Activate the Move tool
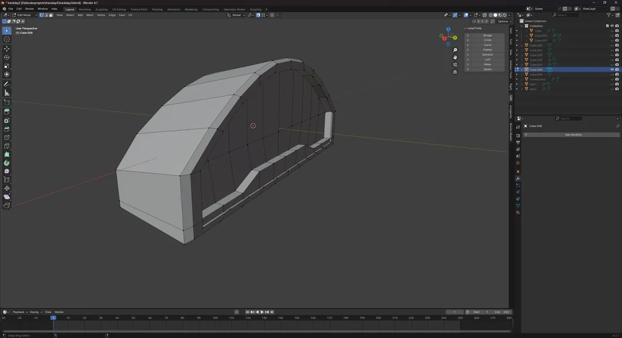Screen dimensions: 622x338 [x=7, y=49]
